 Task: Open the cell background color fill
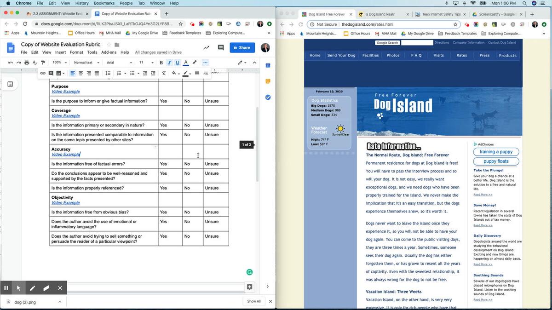coord(175,73)
